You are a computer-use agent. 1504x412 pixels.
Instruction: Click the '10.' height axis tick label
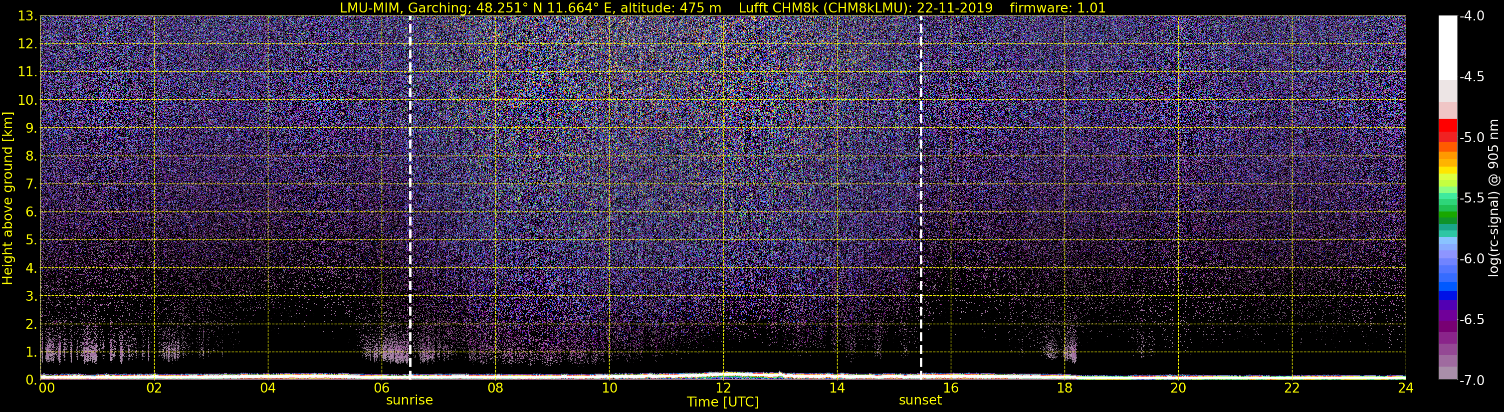(x=27, y=100)
